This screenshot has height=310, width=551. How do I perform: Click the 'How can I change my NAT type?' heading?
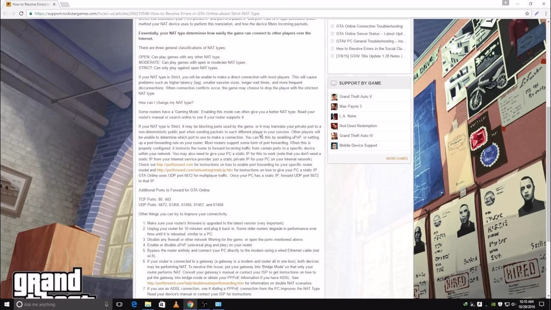166,103
